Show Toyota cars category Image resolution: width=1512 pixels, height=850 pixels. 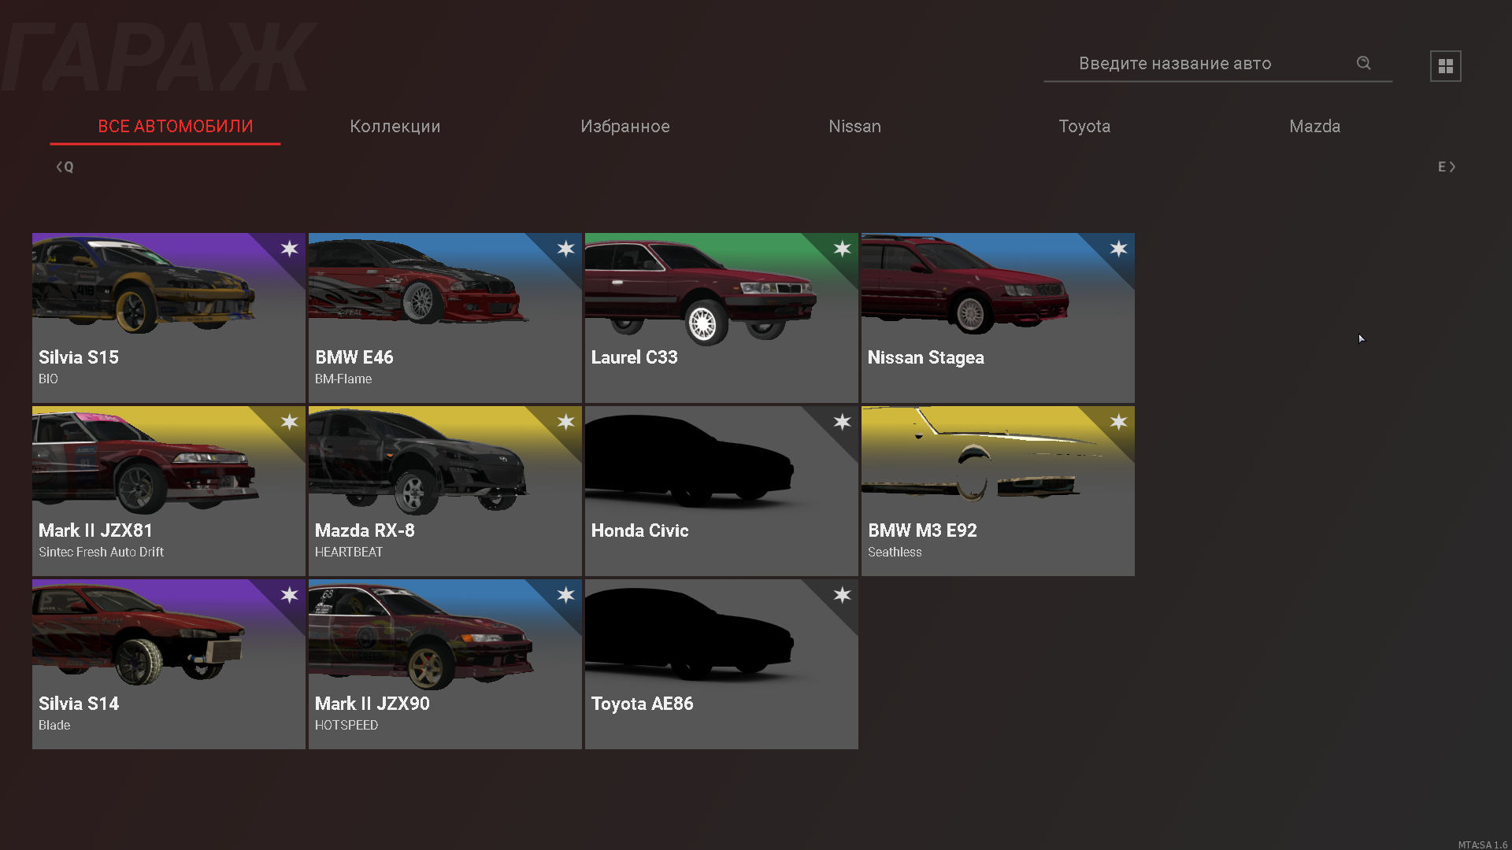(1084, 127)
